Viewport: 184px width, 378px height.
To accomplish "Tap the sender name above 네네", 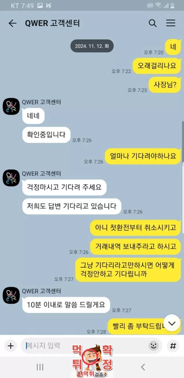I will 41,102.
